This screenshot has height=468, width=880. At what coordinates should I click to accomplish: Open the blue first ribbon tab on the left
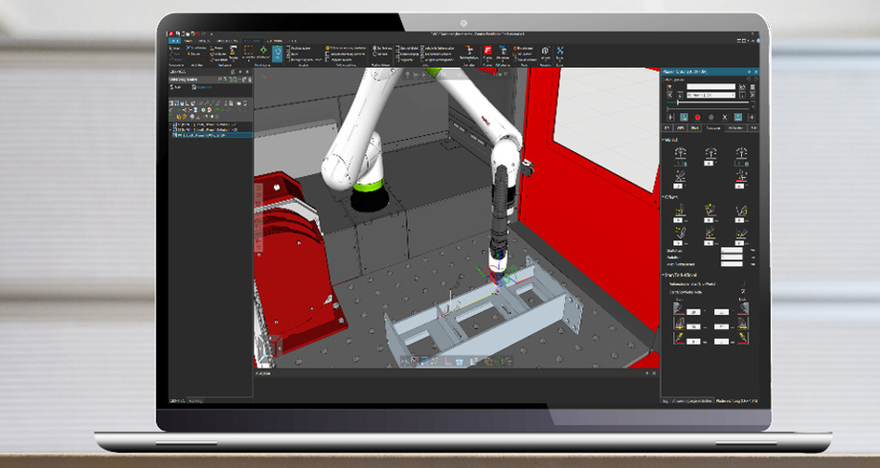tap(174, 41)
